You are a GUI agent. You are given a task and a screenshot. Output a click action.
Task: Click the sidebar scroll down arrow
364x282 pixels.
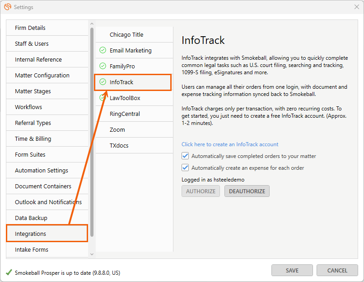point(92,254)
